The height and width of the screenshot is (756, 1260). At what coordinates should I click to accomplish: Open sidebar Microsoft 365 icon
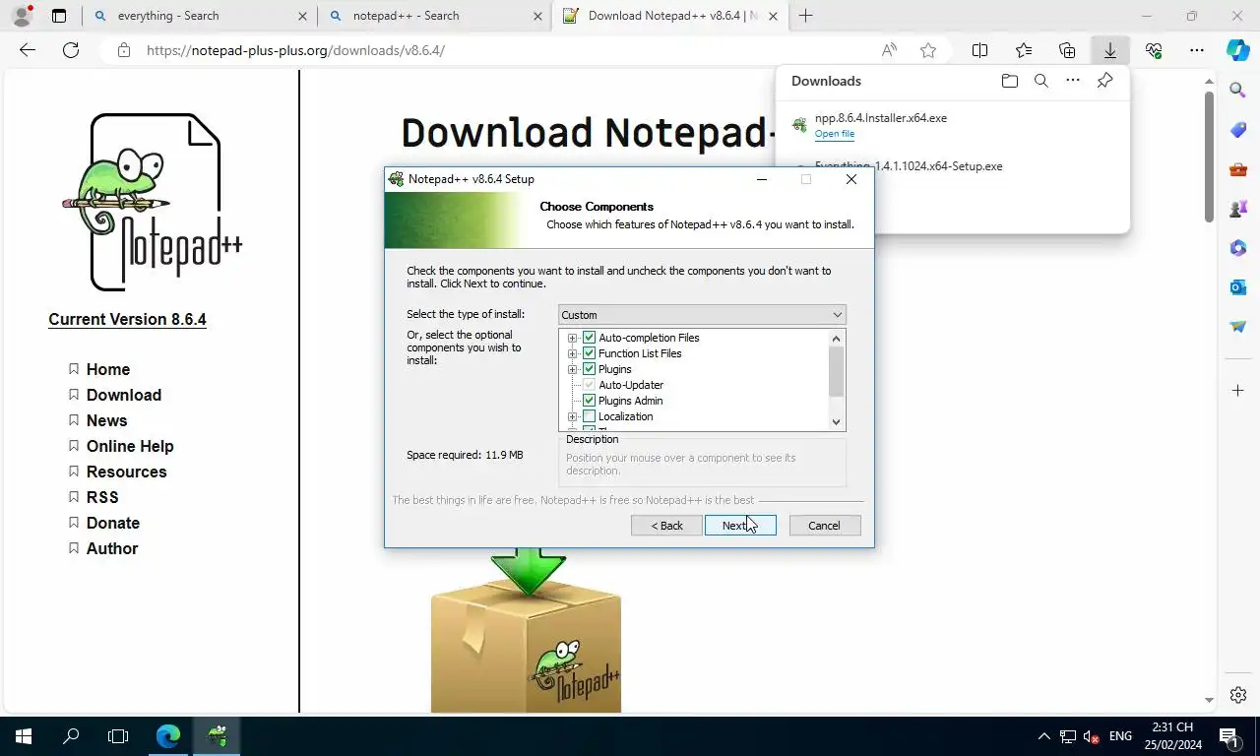click(x=1238, y=248)
